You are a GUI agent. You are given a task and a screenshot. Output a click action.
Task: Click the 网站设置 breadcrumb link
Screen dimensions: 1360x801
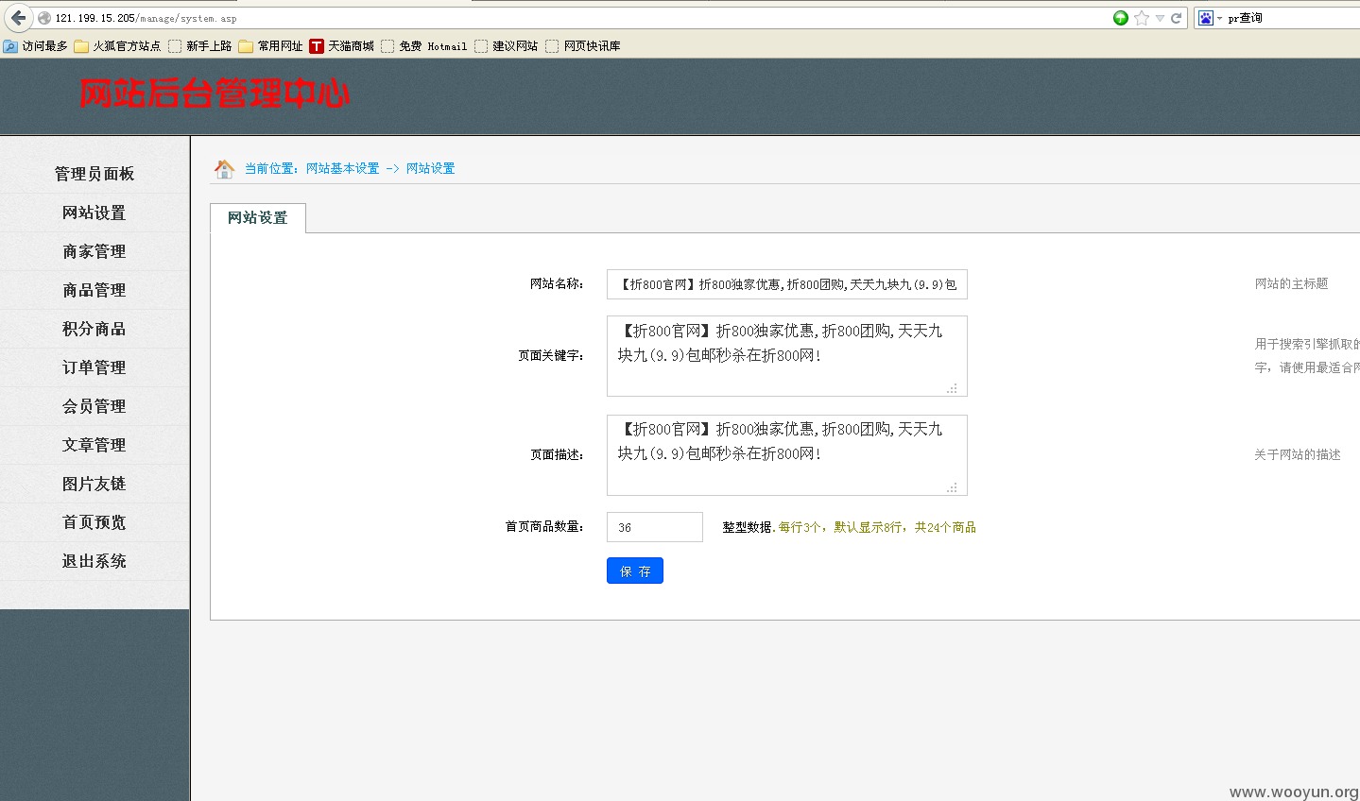pos(430,168)
